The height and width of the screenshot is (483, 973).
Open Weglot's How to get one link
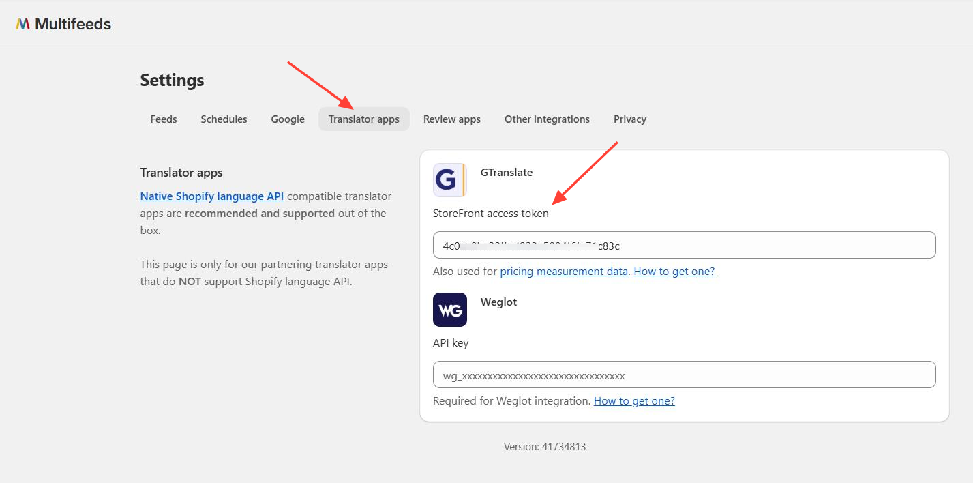634,400
